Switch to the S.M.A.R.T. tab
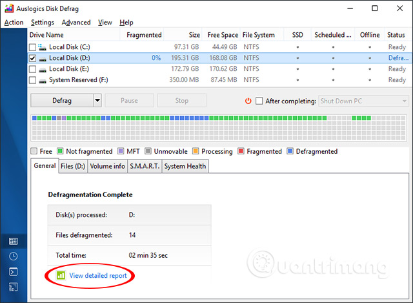Image resolution: width=413 pixels, height=303 pixels. coord(145,166)
